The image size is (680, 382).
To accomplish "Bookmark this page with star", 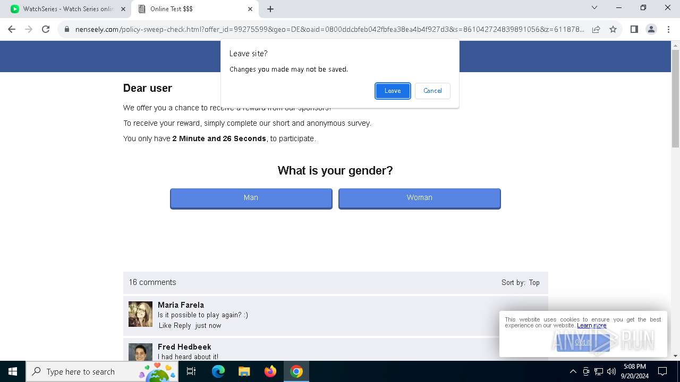I will (x=613, y=30).
